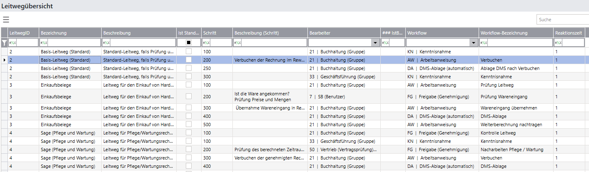
Task: Sort by the Reaktionszeit column header
Action: (568, 32)
